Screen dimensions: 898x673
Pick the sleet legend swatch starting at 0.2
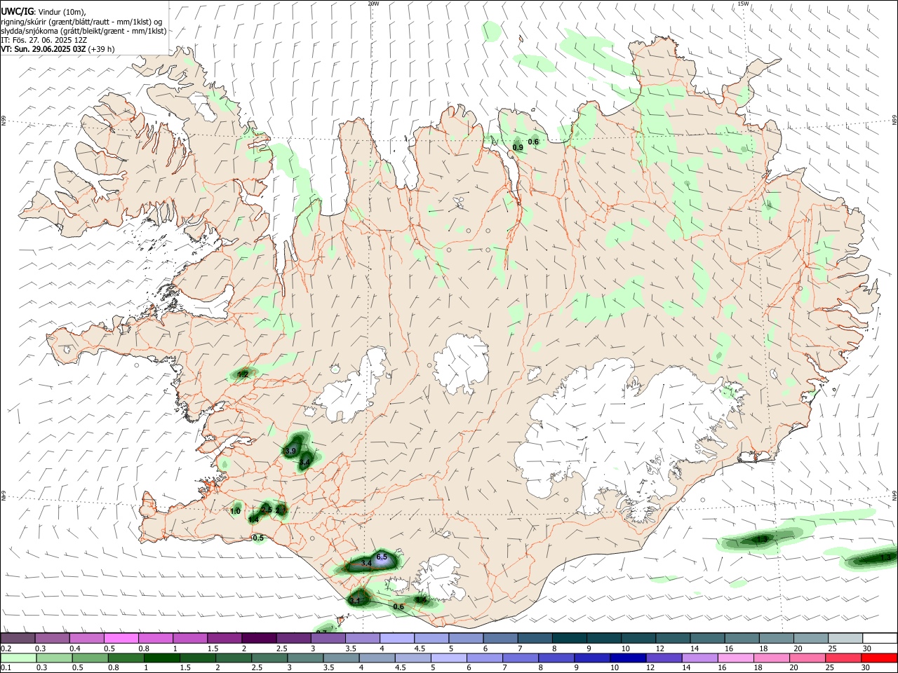pyautogui.click(x=18, y=639)
